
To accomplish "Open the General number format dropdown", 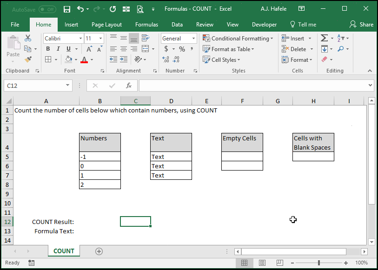I will click(193, 39).
